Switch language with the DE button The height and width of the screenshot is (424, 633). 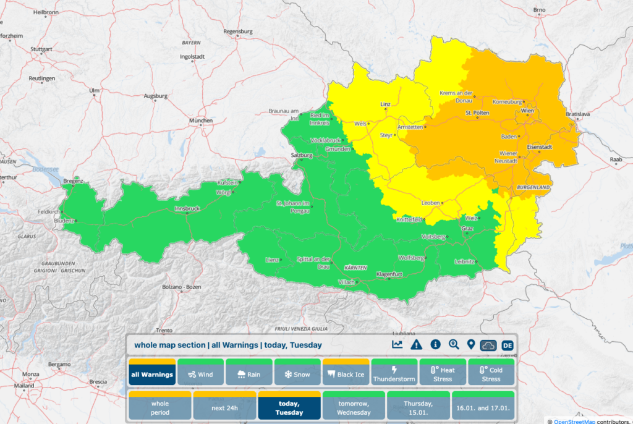(x=508, y=346)
